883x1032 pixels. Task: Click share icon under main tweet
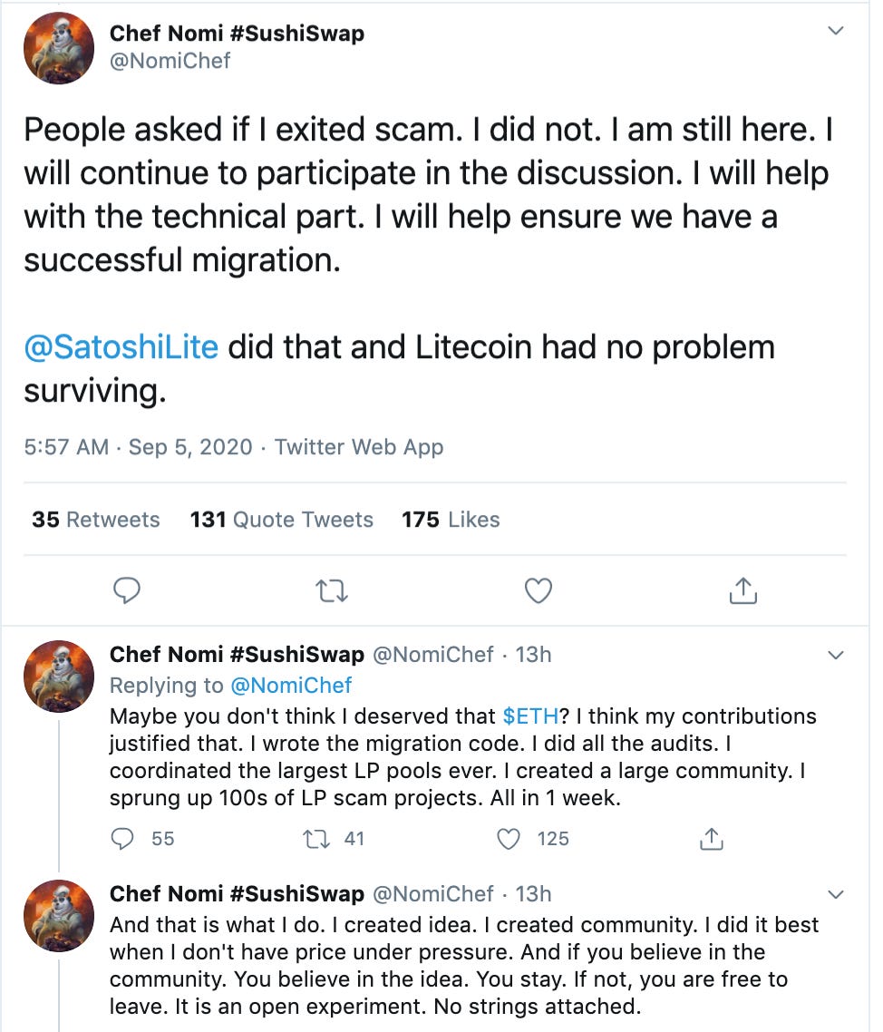[x=742, y=591]
